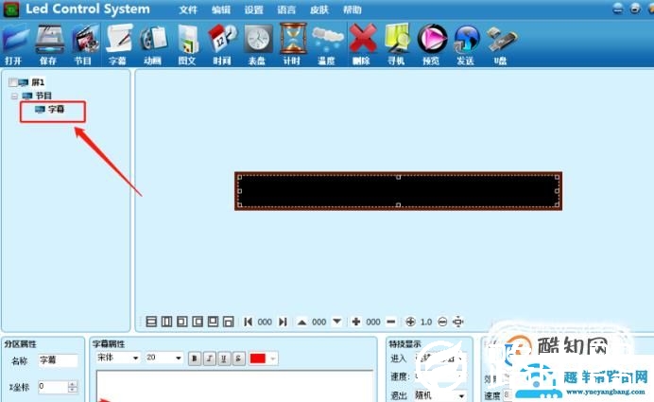Open 预览 preview with play icon
The width and height of the screenshot is (654, 402).
(x=431, y=43)
